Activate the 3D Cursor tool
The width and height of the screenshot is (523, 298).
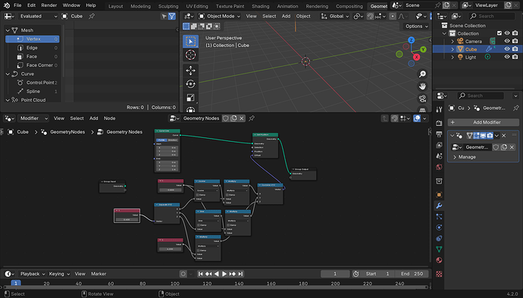(190, 55)
